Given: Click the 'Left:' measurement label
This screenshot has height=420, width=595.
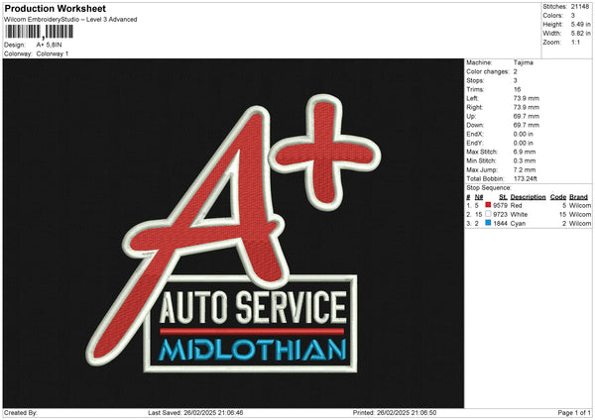Looking at the screenshot, I should (472, 98).
